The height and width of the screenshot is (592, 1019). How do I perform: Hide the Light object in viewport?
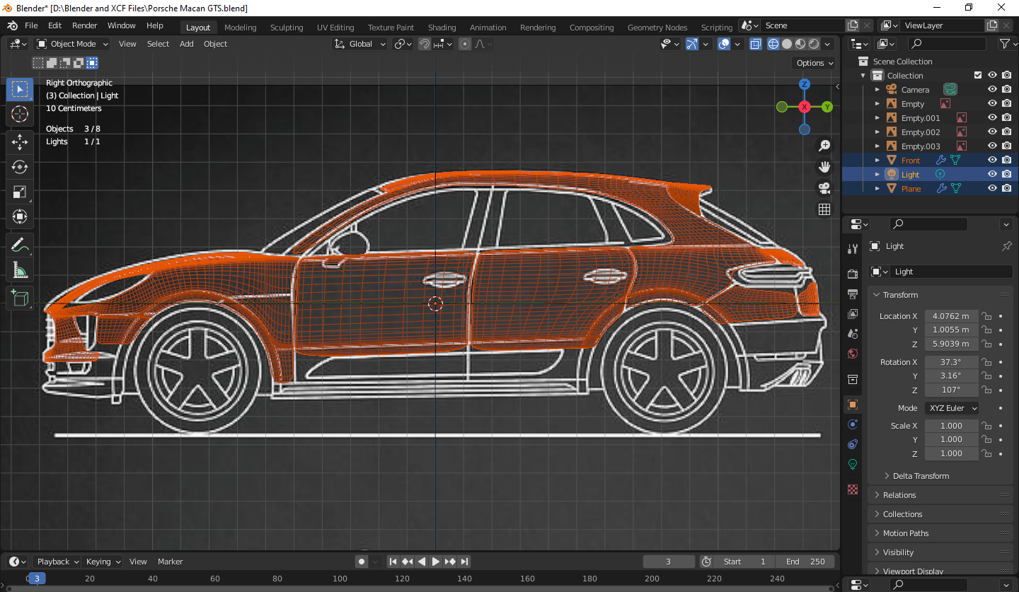click(992, 175)
